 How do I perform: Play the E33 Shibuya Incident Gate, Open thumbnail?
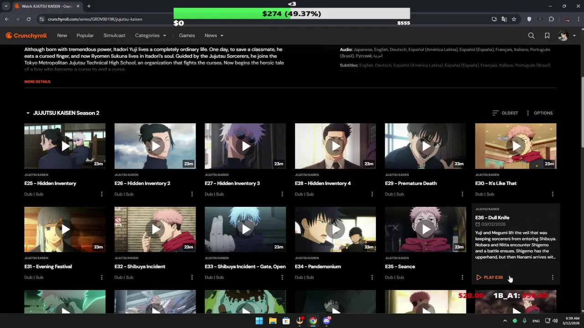[x=245, y=229]
